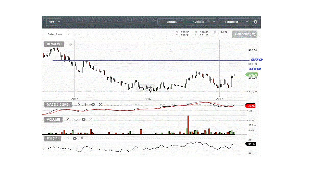Image resolution: width=323 pixels, height=184 pixels.
Task: Move MACD panel up arrow
Action: (x=78, y=105)
